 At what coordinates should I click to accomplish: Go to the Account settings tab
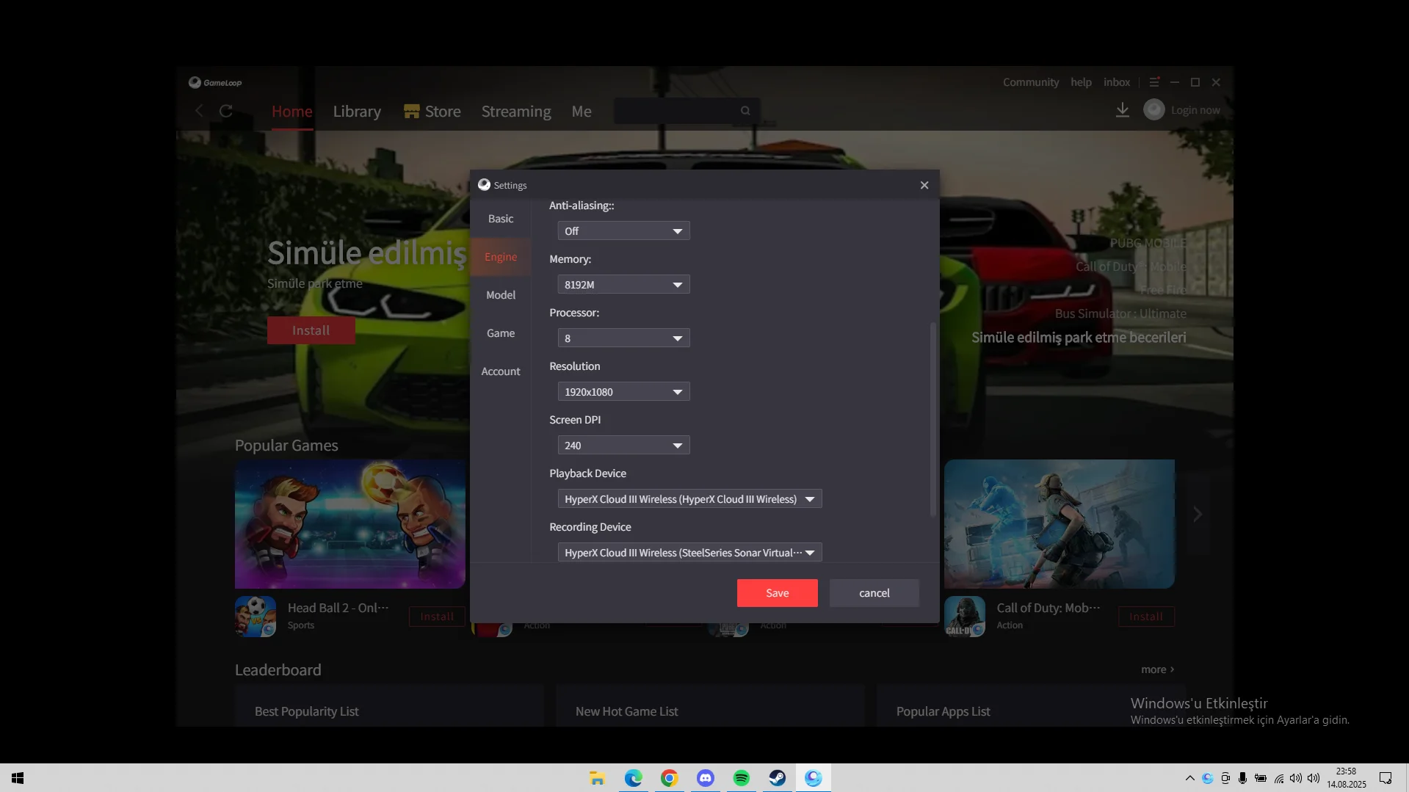click(x=501, y=371)
